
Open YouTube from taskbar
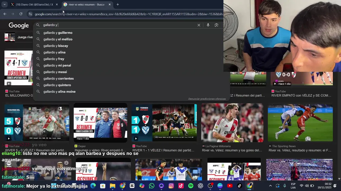[230, 186]
